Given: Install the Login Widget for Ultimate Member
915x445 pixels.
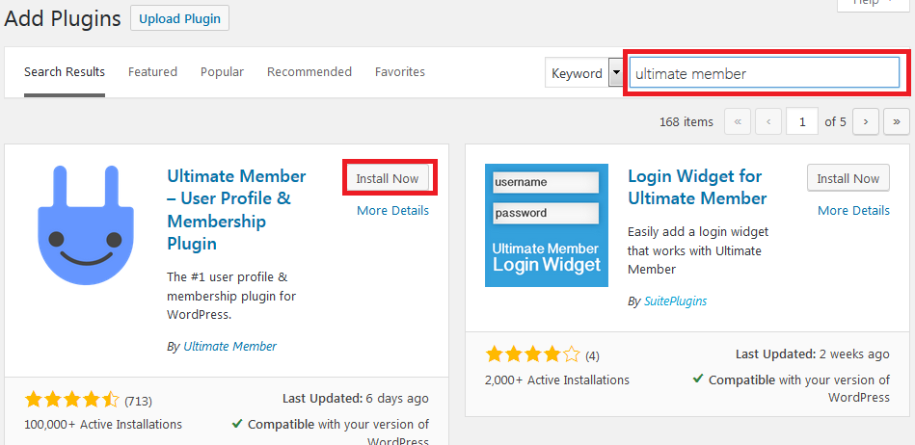Looking at the screenshot, I should pyautogui.click(x=848, y=178).
